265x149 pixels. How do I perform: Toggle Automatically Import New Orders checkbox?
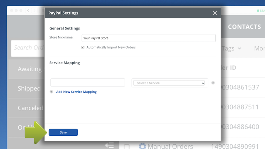(x=83, y=47)
